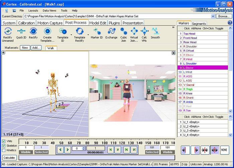The width and height of the screenshot is (234, 168).
Task: Toggle the Skeleton checkbox
Action: pos(4,146)
